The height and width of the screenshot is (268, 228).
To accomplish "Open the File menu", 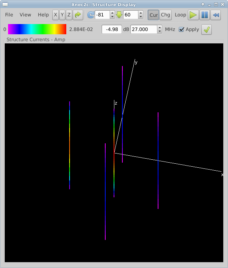I will tap(9, 15).
